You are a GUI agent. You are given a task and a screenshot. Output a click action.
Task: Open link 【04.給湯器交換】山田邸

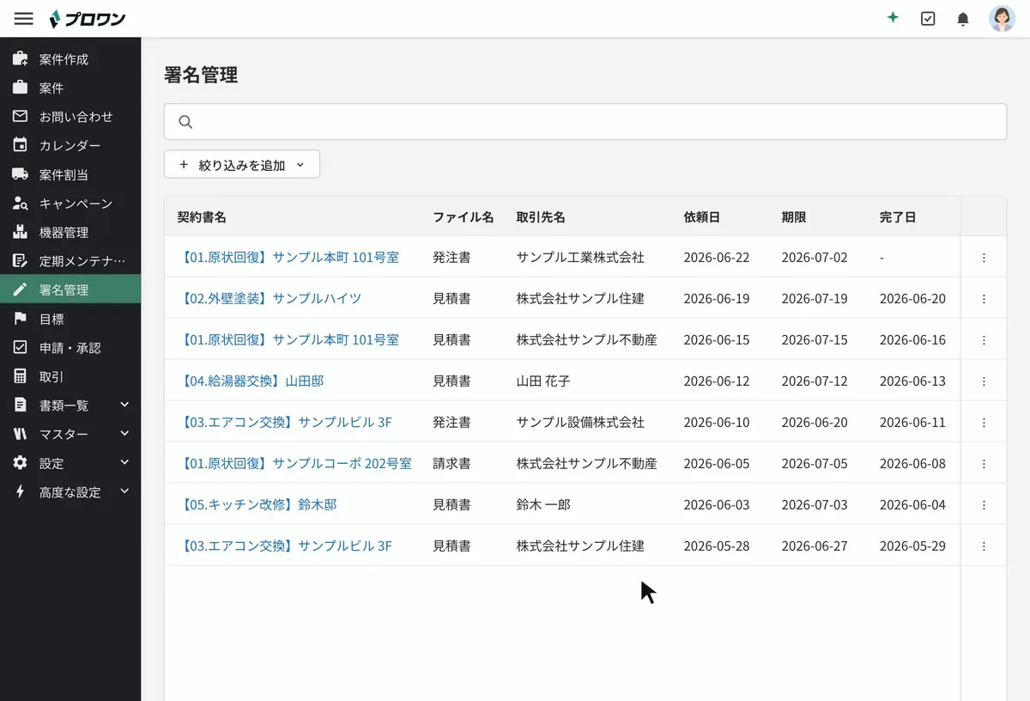point(251,381)
